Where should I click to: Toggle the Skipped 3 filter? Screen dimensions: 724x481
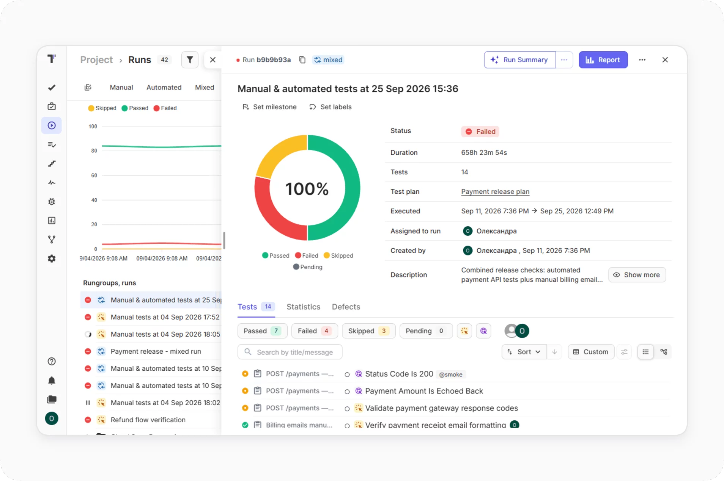click(368, 331)
